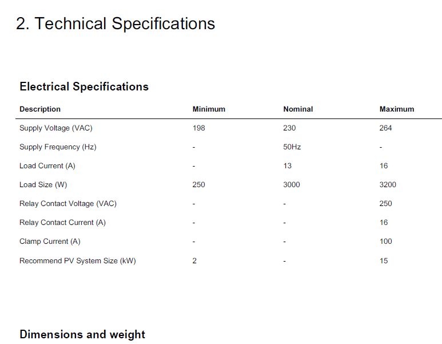Click the 3200 maximum load size value
This screenshot has height=344, width=442.
point(388,185)
